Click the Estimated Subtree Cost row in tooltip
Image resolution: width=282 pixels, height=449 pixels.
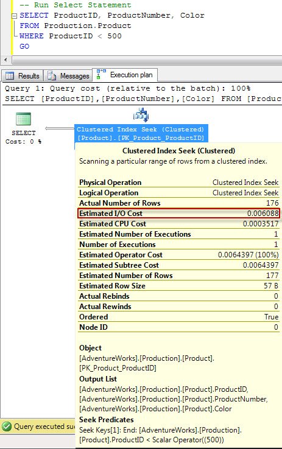178,265
